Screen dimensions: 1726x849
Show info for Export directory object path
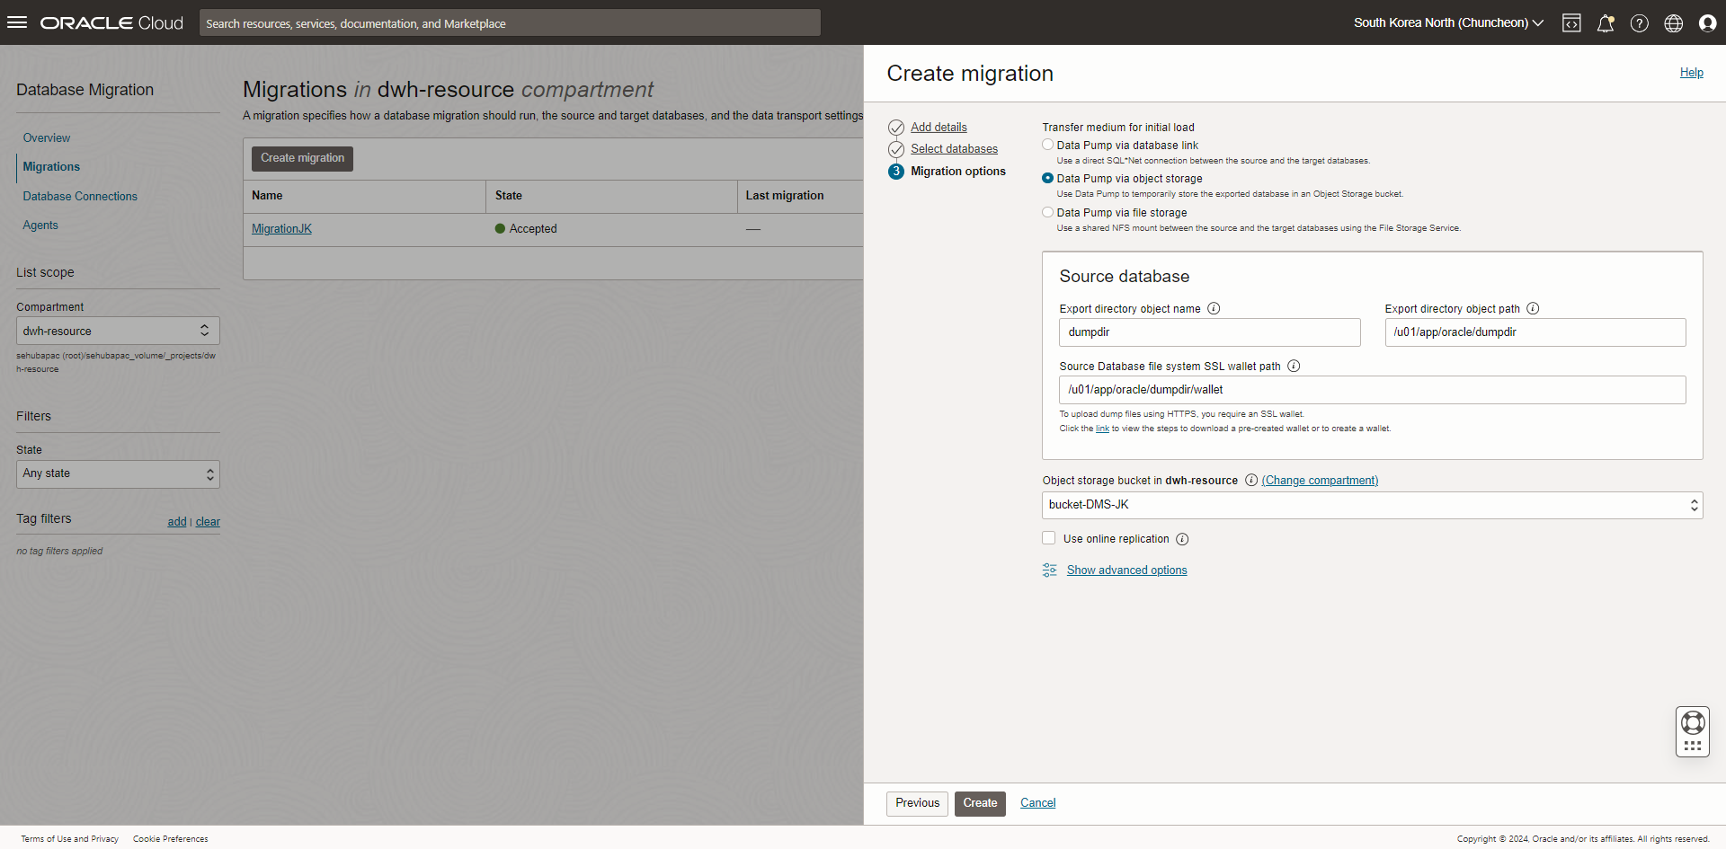tap(1533, 308)
